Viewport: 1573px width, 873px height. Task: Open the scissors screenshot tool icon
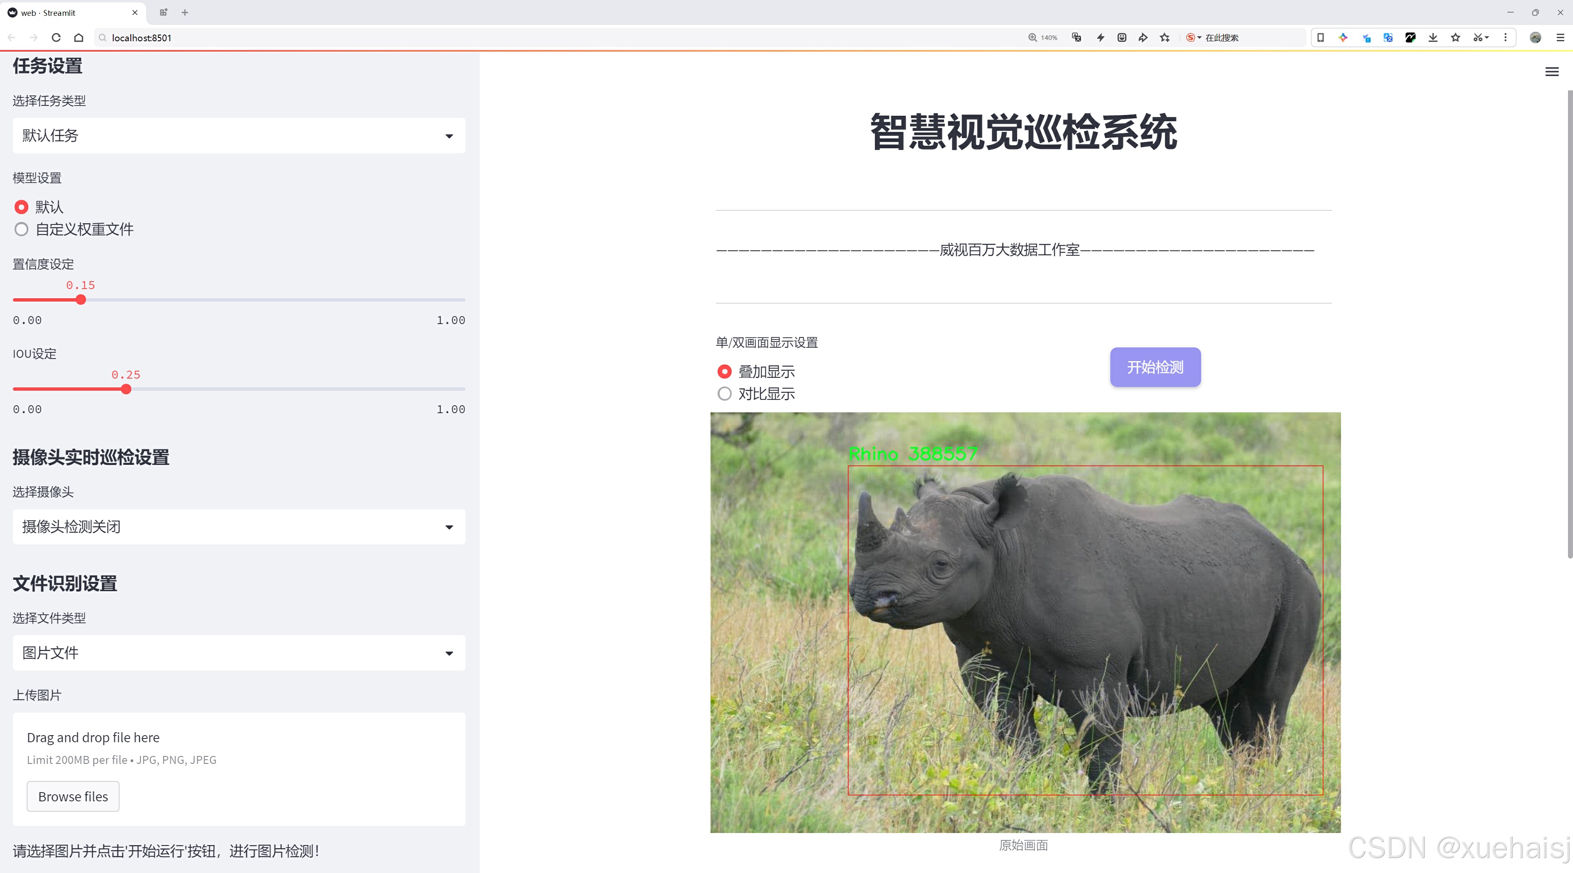[x=1477, y=38]
